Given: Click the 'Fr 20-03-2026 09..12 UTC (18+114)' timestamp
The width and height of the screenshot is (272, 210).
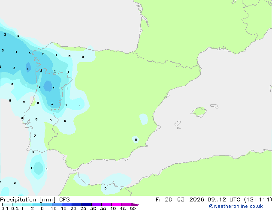Looking at the screenshot, I should (x=214, y=200).
